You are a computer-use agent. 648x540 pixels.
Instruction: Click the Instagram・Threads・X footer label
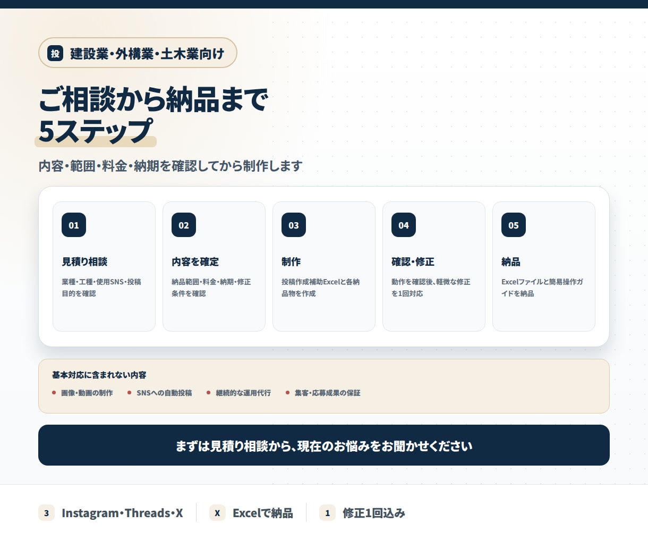tap(122, 513)
